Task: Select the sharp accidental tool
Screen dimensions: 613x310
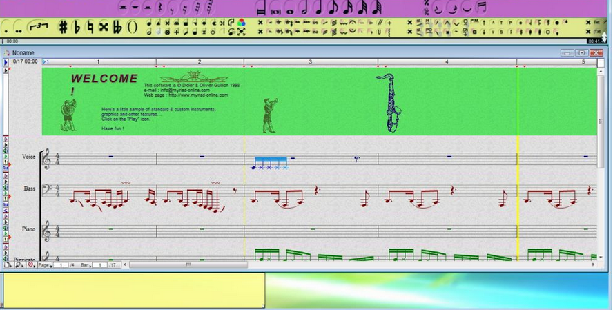Action: click(63, 27)
